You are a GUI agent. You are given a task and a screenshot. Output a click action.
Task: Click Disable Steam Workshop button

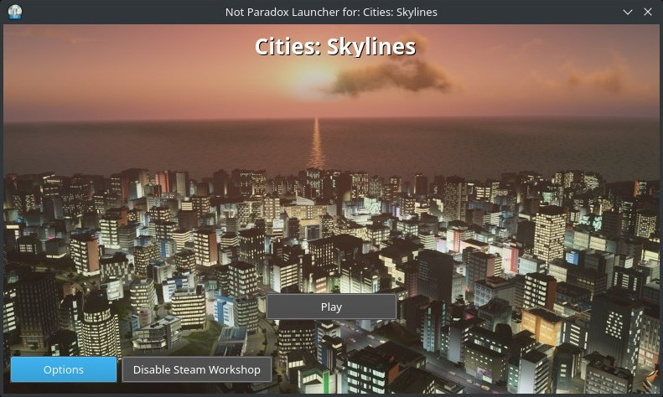click(x=197, y=369)
